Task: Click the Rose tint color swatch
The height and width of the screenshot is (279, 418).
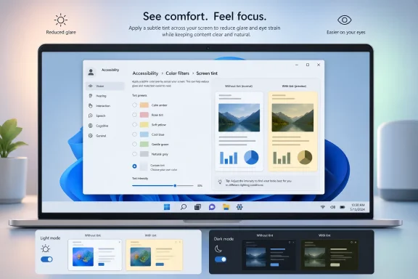Action: tap(144, 115)
